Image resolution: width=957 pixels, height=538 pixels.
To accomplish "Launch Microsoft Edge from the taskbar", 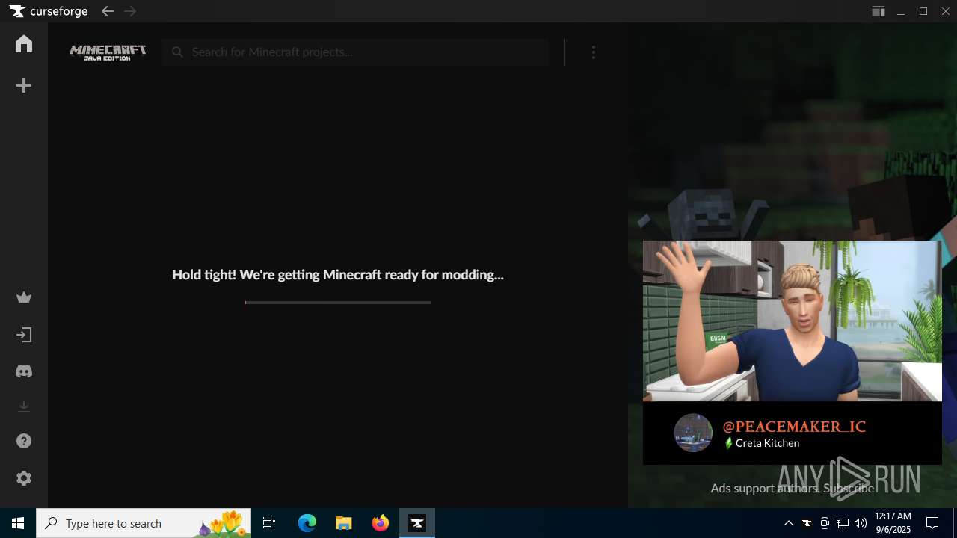I will [307, 523].
